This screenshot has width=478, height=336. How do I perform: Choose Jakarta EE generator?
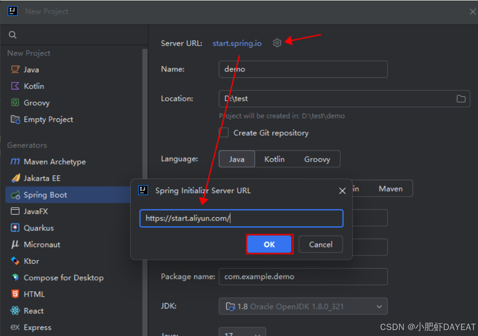[x=42, y=178]
